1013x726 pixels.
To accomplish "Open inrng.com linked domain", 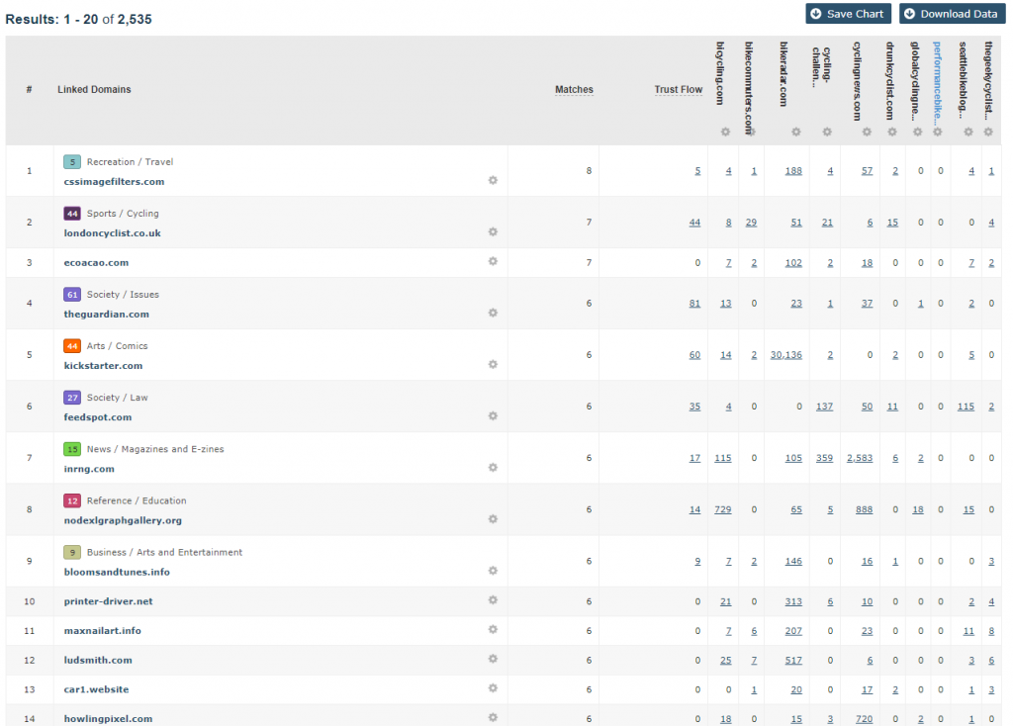I will (89, 469).
